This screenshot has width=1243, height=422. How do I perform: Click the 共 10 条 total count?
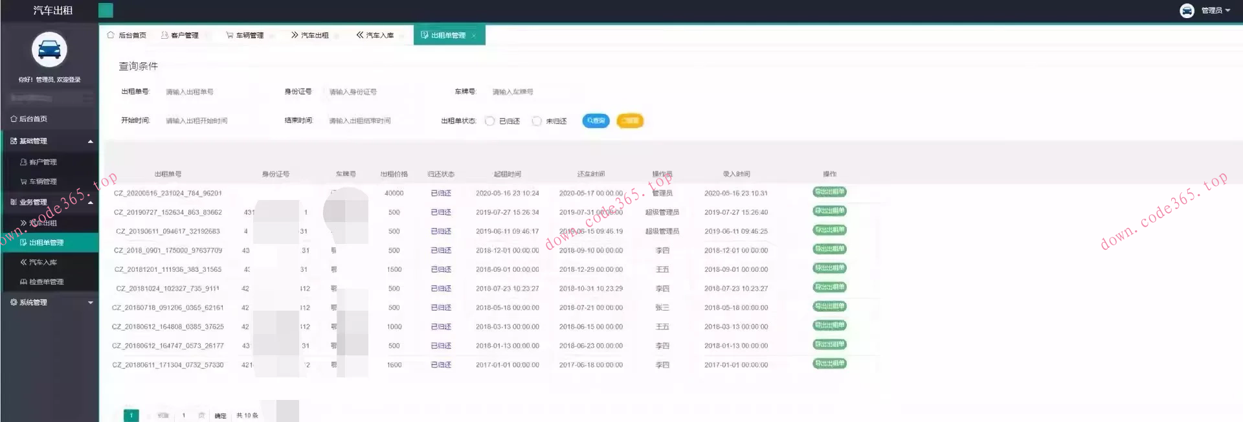coord(247,416)
